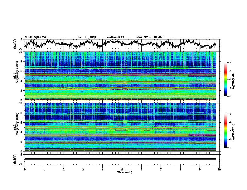247x190 pixels.
Task: Select the "start UT = 18:40: 1" text
Action: pos(151,37)
